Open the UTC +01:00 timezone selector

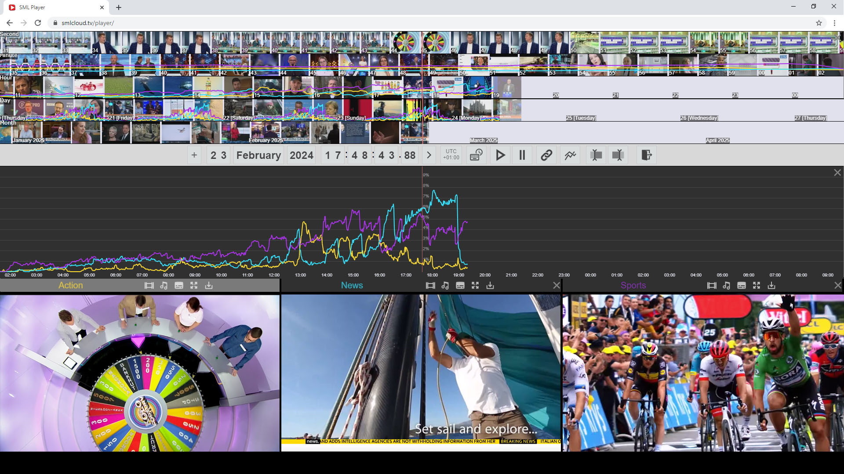click(451, 154)
